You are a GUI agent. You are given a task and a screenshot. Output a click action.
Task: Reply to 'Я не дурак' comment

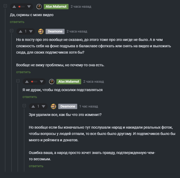30,97
